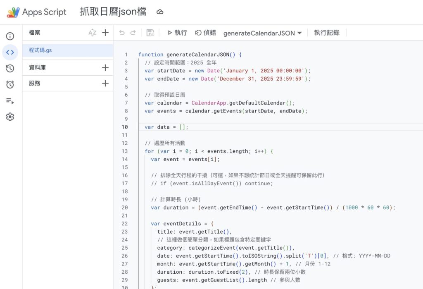Open the 執行記錄 execution log
The width and height of the screenshot is (423, 289).
point(327,33)
